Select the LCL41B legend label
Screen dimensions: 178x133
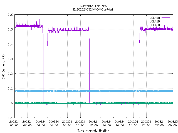pos(155,21)
